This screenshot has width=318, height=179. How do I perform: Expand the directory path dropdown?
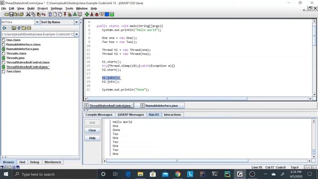[77, 34]
